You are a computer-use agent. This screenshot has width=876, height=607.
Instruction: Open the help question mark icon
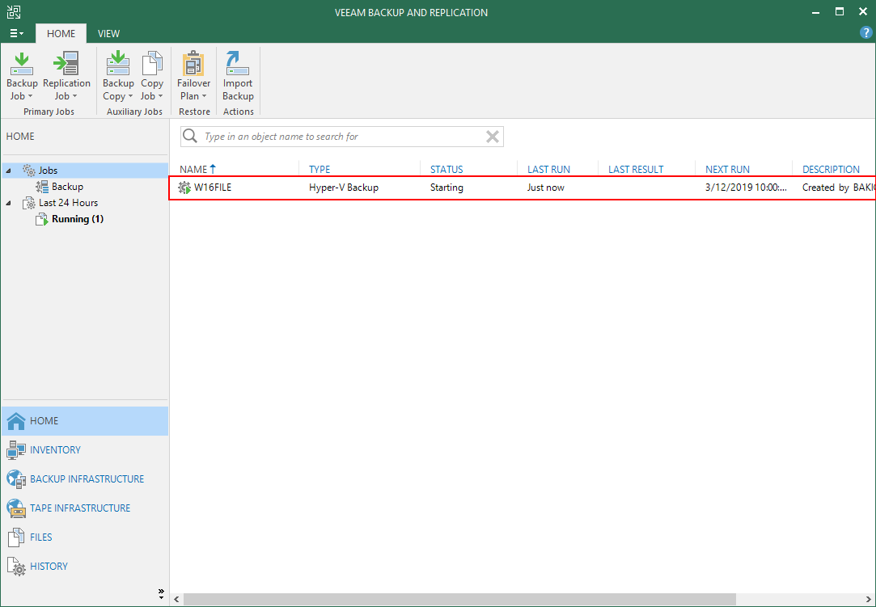click(x=865, y=33)
